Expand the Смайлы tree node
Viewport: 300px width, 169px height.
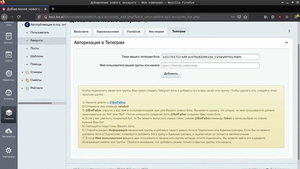[x=22, y=80]
